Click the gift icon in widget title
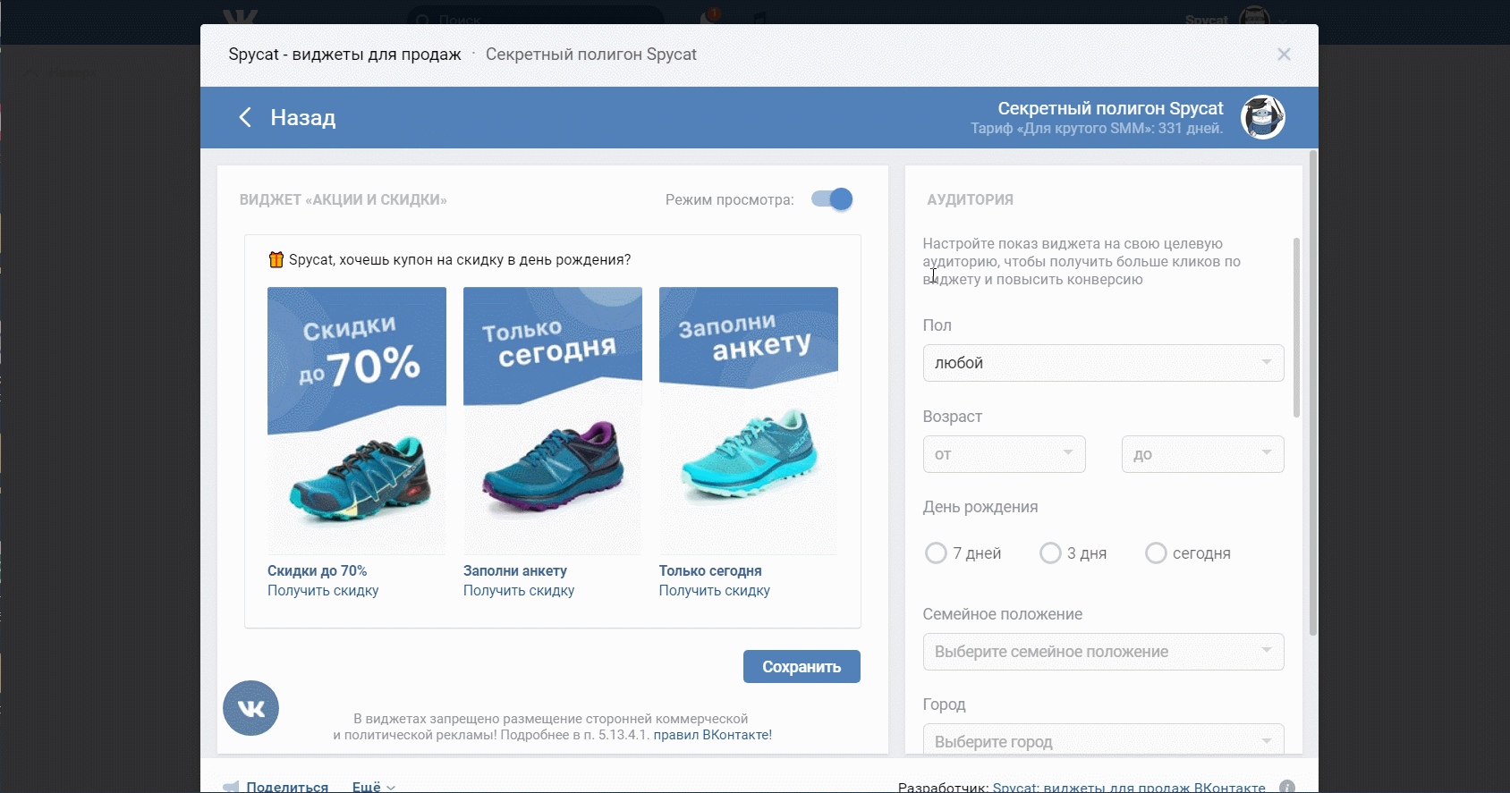The width and height of the screenshot is (1510, 793). pyautogui.click(x=276, y=260)
